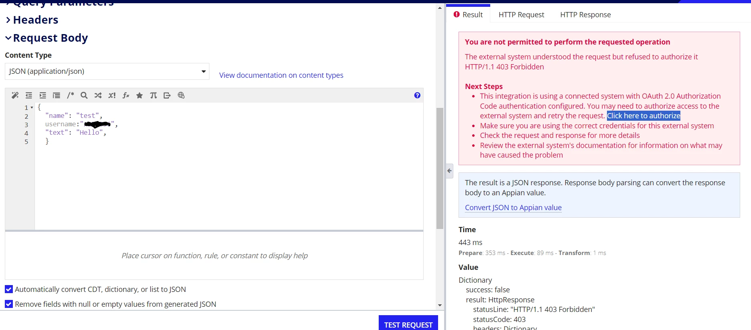Click the format lines list icon
This screenshot has height=330, width=751.
tap(57, 95)
